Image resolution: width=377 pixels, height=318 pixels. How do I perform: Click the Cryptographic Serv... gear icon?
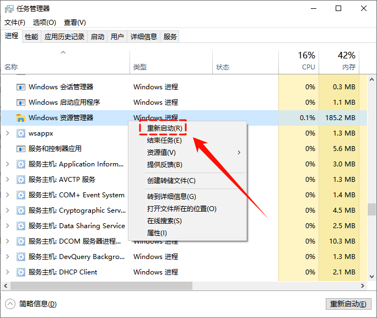[x=21, y=211]
